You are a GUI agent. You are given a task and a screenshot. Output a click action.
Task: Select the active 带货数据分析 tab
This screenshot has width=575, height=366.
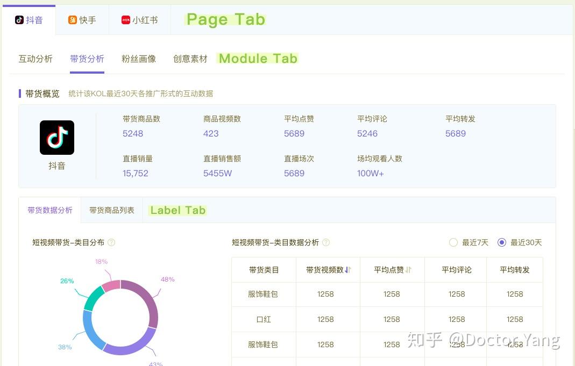50,210
